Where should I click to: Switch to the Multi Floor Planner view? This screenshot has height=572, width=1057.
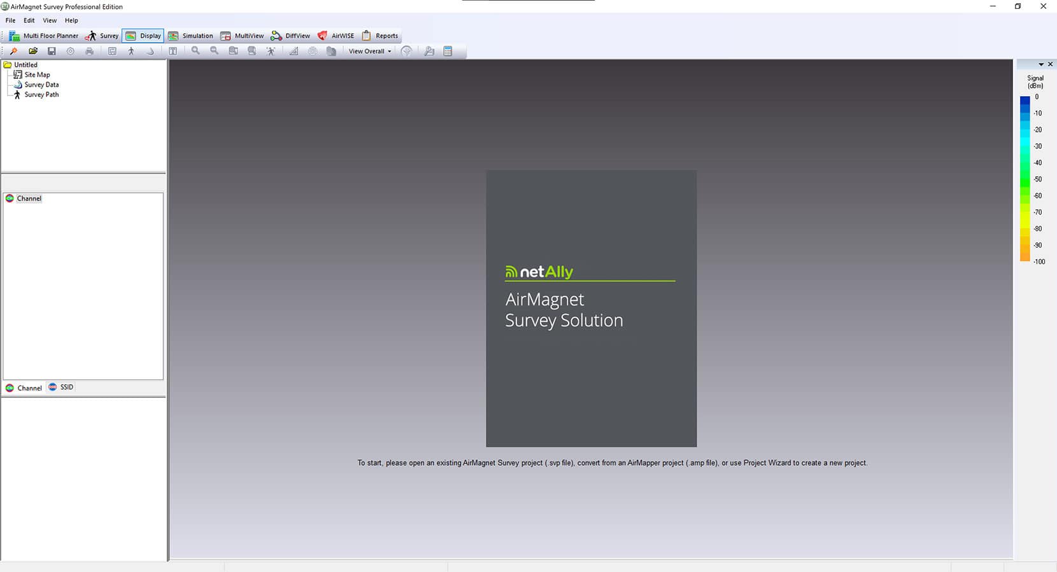(x=44, y=36)
